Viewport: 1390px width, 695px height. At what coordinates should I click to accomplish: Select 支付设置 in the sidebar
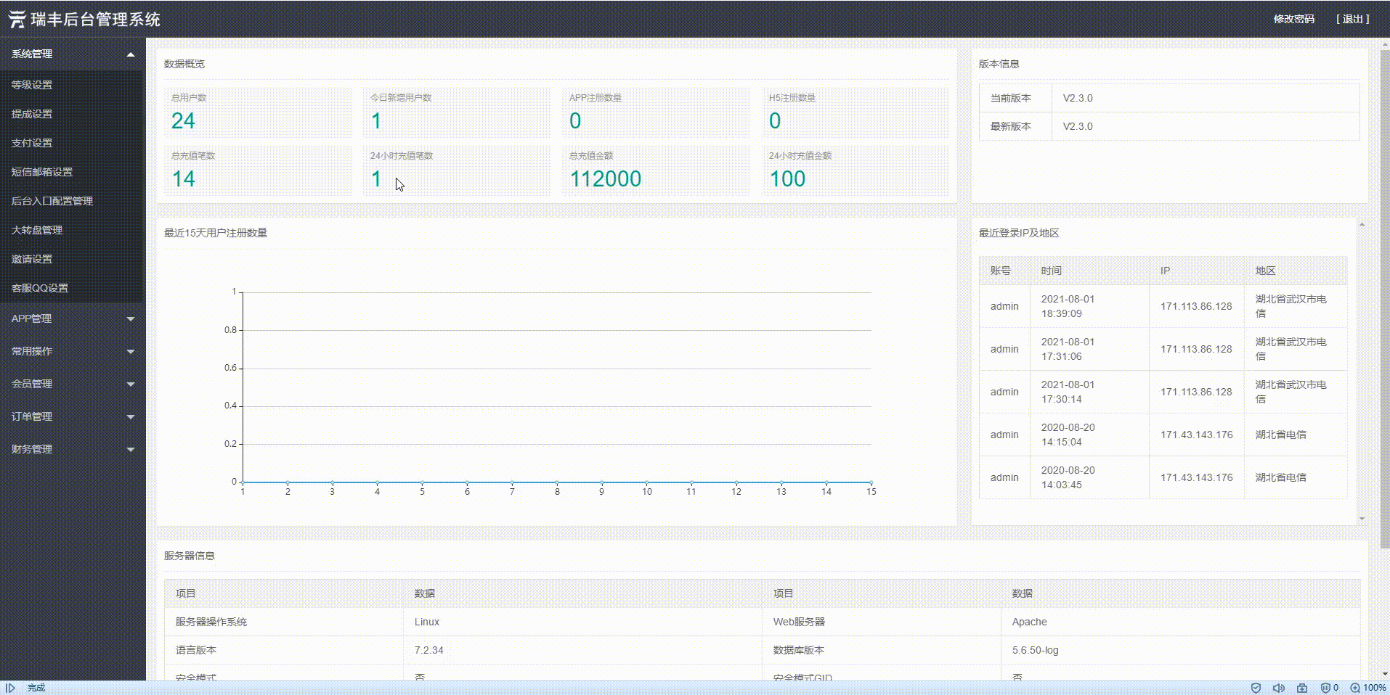point(31,143)
